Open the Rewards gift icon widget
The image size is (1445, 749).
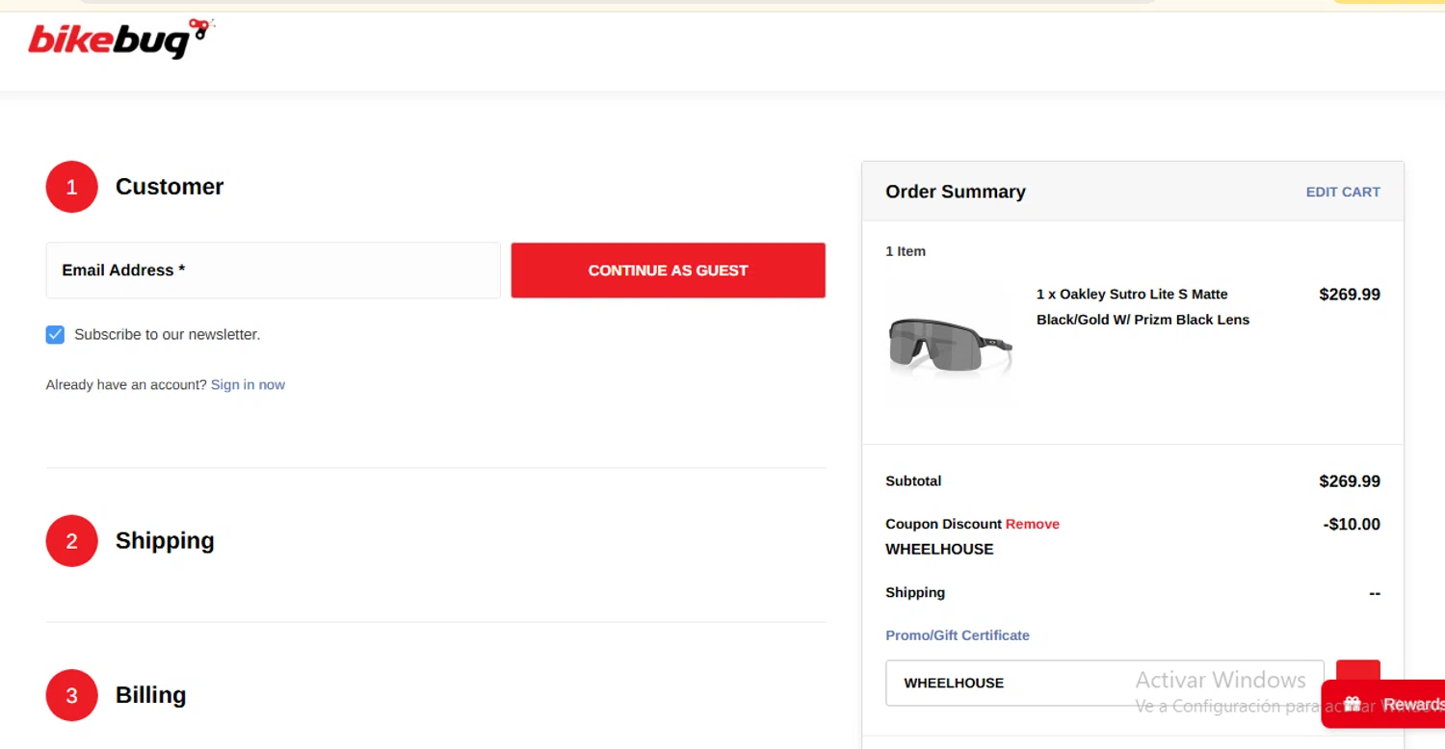[x=1383, y=704]
